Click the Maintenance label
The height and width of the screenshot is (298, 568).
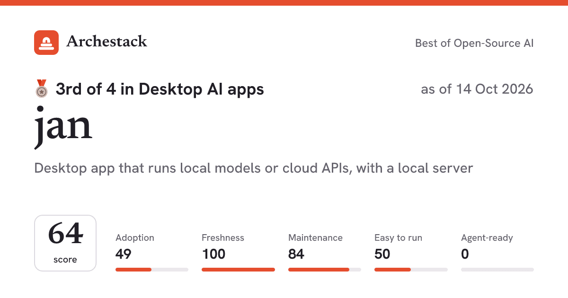[x=315, y=238]
